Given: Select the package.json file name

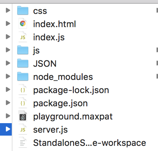Looking at the screenshot, I should pyautogui.click(x=61, y=104).
